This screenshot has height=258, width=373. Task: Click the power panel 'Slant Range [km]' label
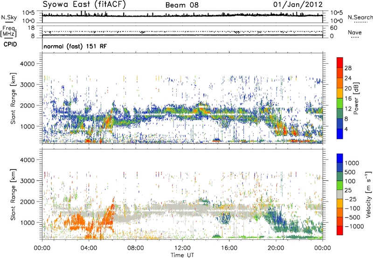click(x=13, y=98)
